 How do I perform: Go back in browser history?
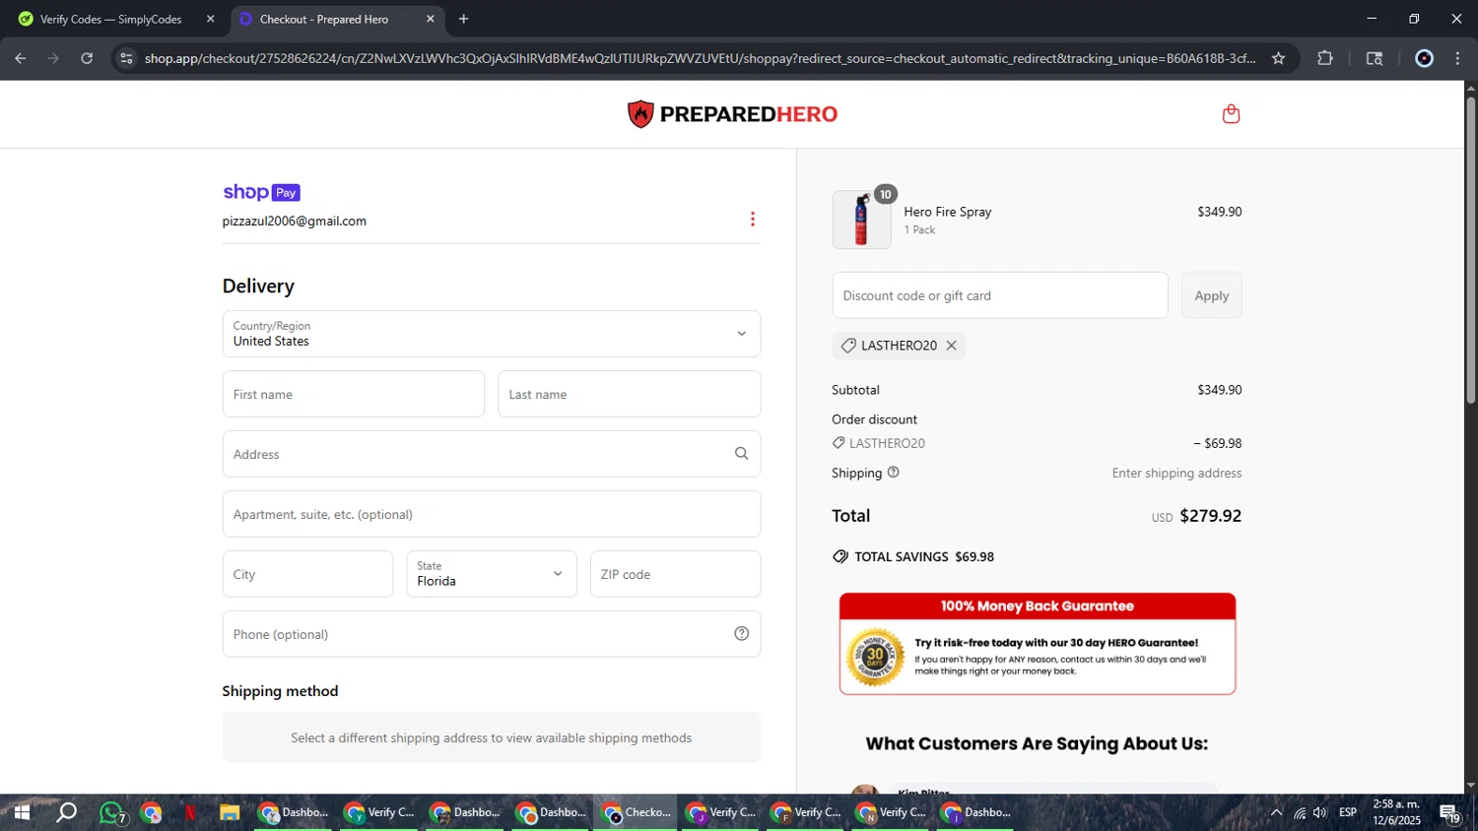pos(21,58)
